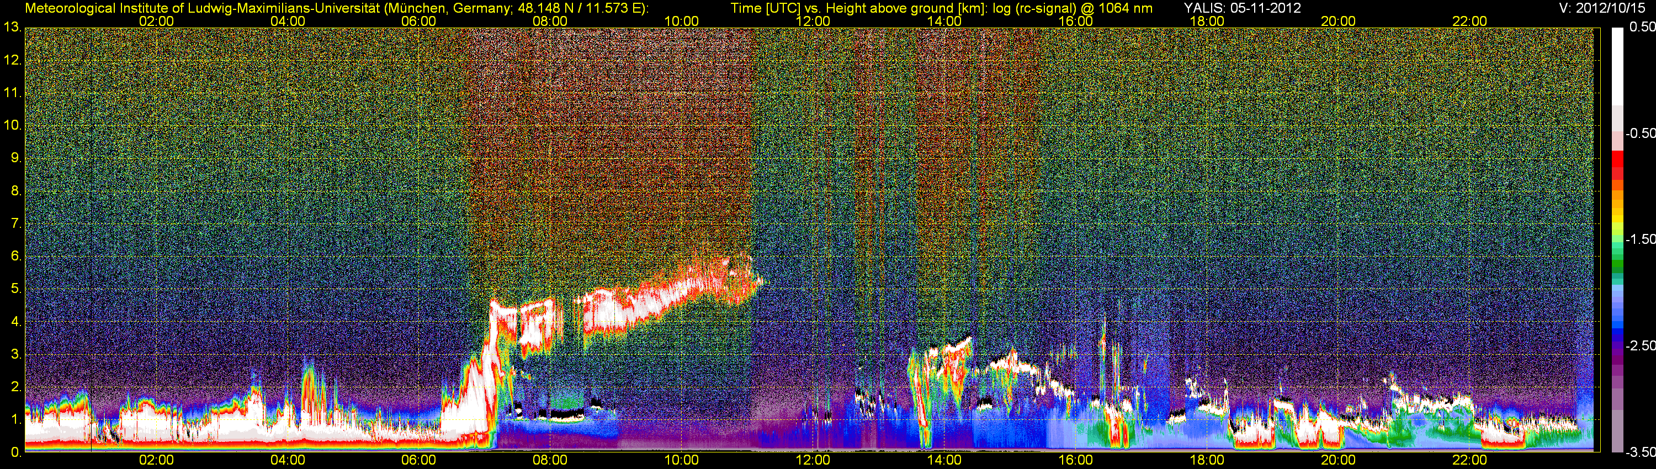Screen dimensions: 1656x469
Task: Click '06:00' on the top time axis
Action: point(418,21)
